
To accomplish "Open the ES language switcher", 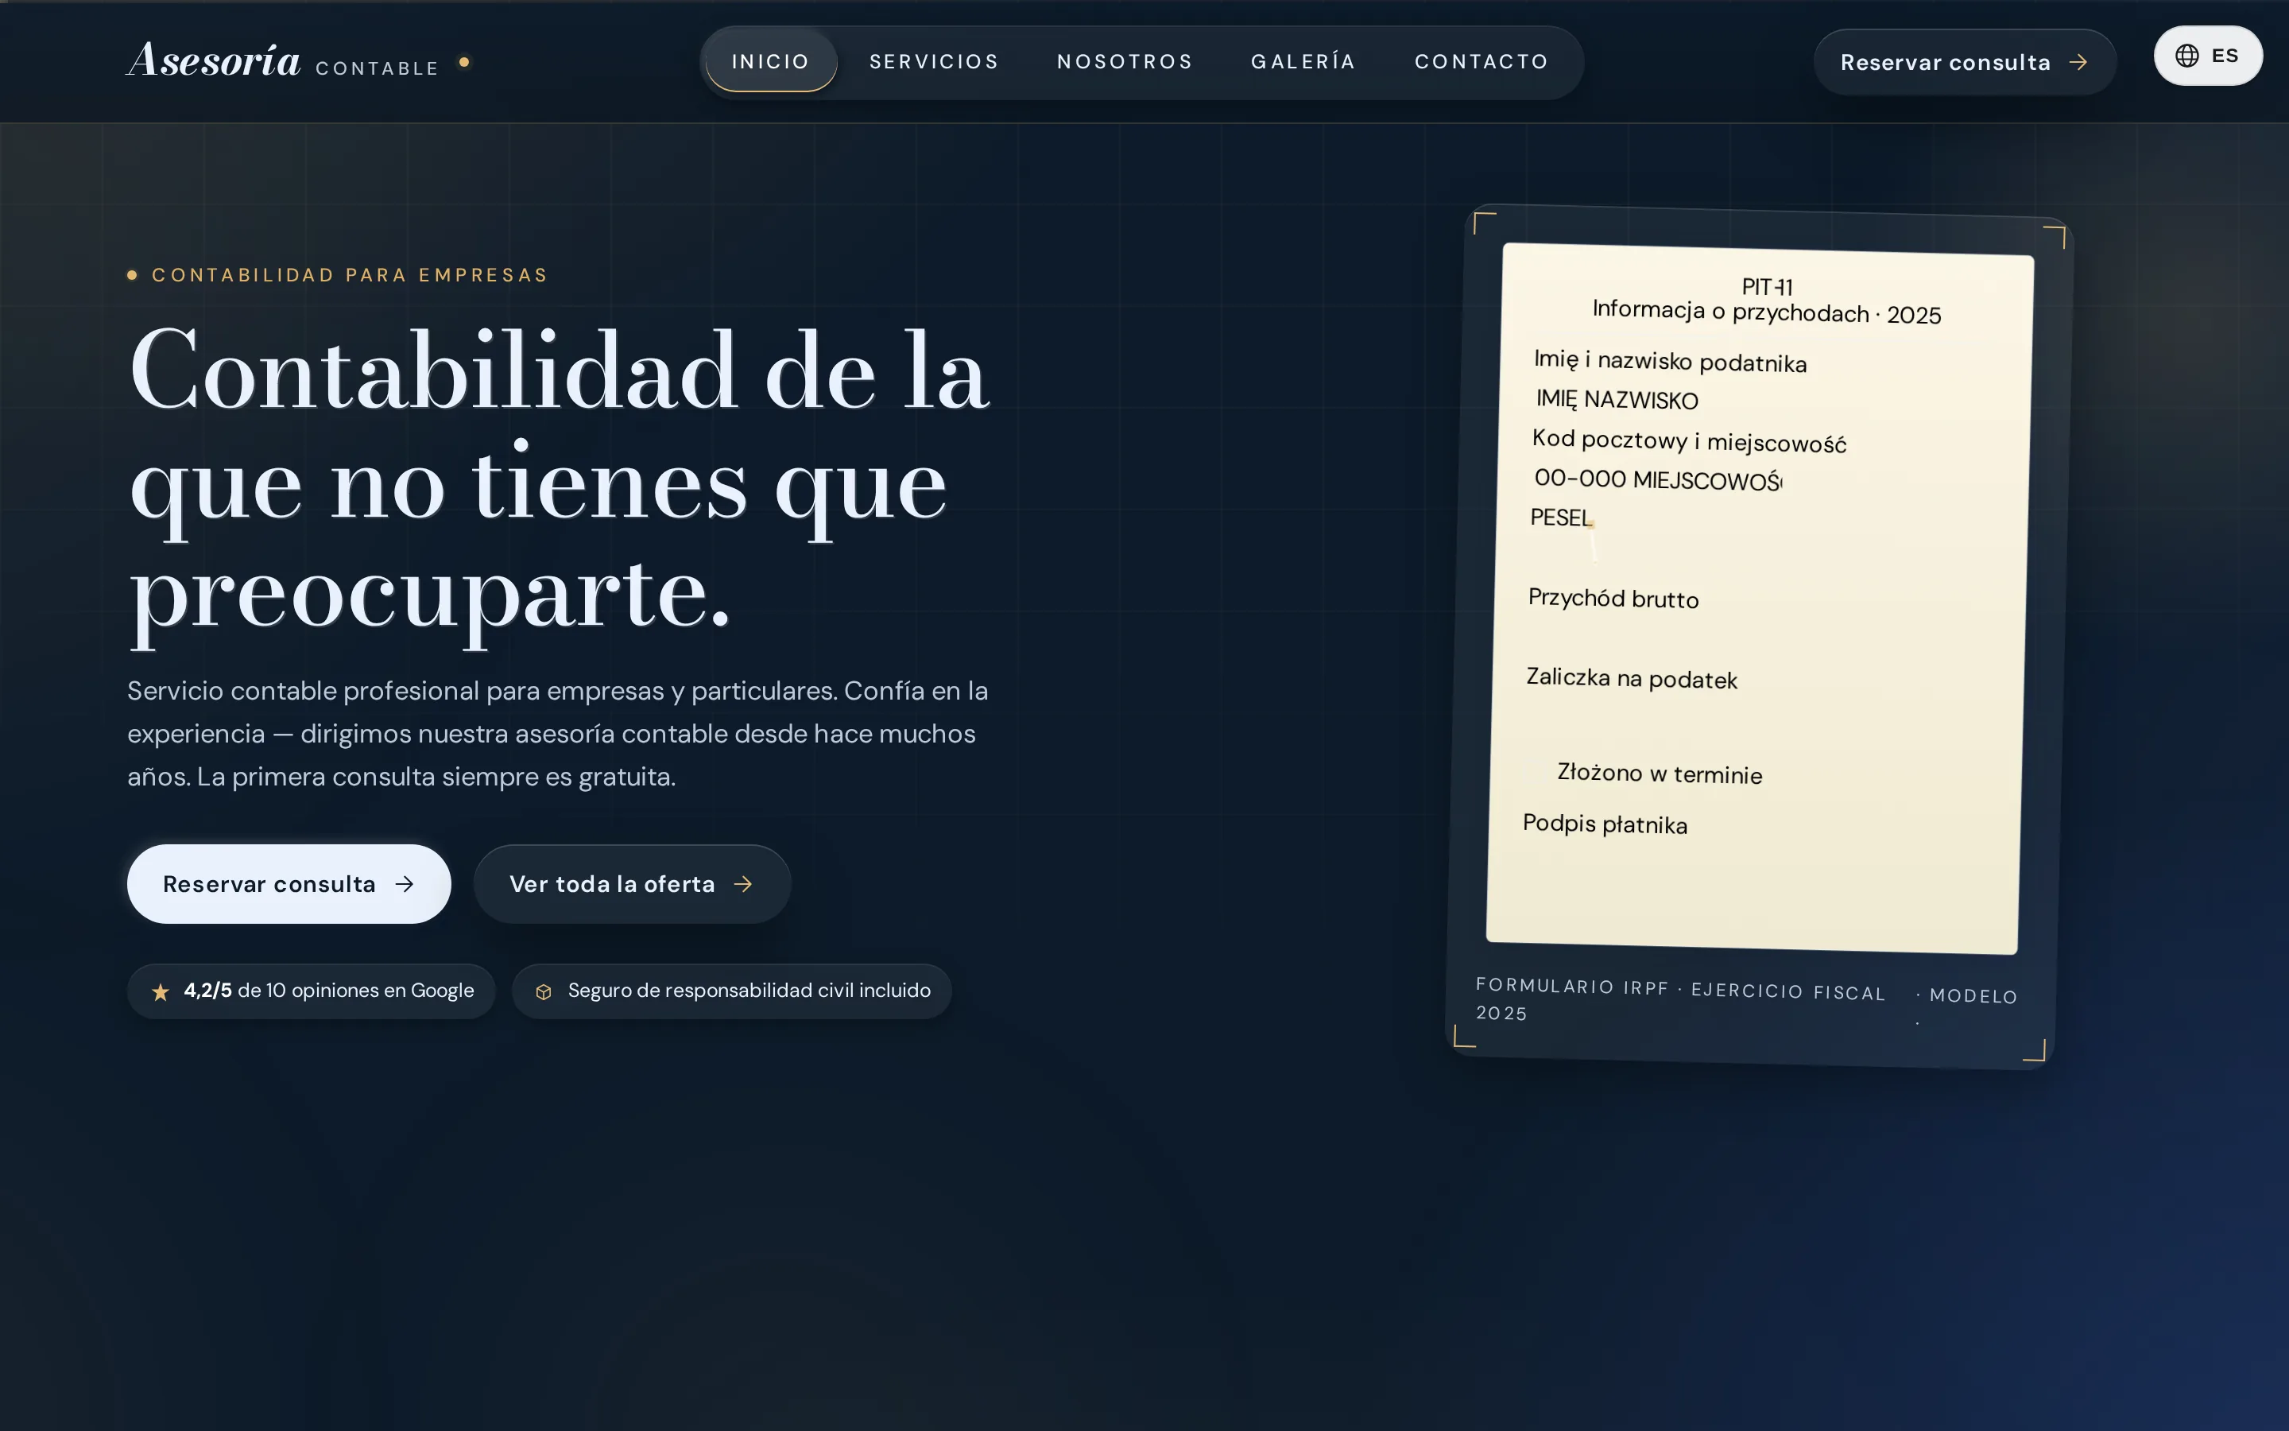I will click(2208, 56).
